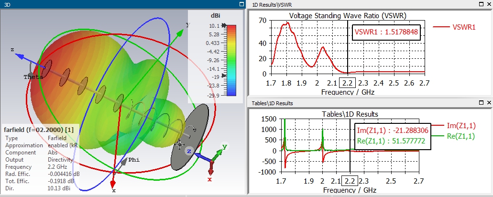Click the VSWR frequency marker line
Screen dimensions: 493x197
coord(348,47)
